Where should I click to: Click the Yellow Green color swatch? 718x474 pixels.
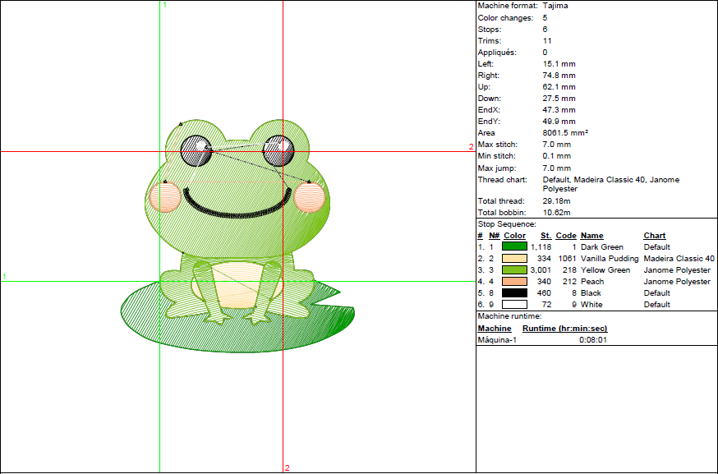[x=514, y=269]
